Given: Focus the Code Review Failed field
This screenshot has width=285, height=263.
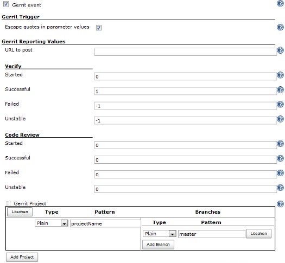Looking at the screenshot, I should [x=186, y=175].
